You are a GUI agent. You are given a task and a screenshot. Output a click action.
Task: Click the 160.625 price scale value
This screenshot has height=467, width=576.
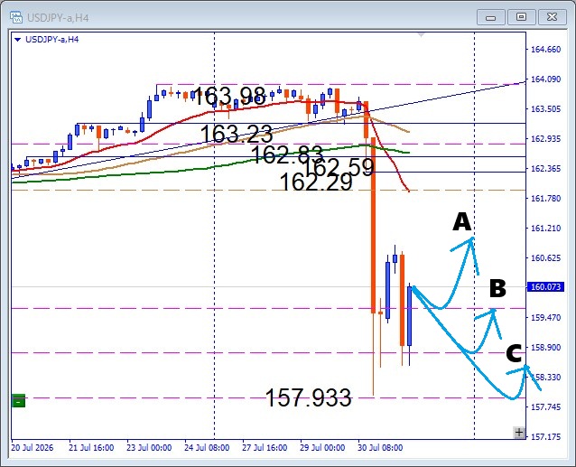tap(546, 257)
